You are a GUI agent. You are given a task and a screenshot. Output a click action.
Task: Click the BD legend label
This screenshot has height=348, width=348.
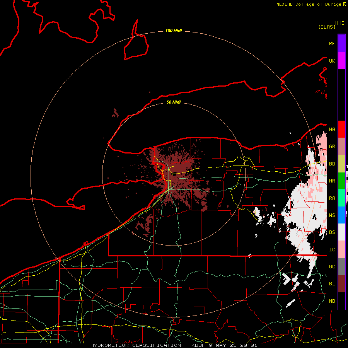click(332, 164)
